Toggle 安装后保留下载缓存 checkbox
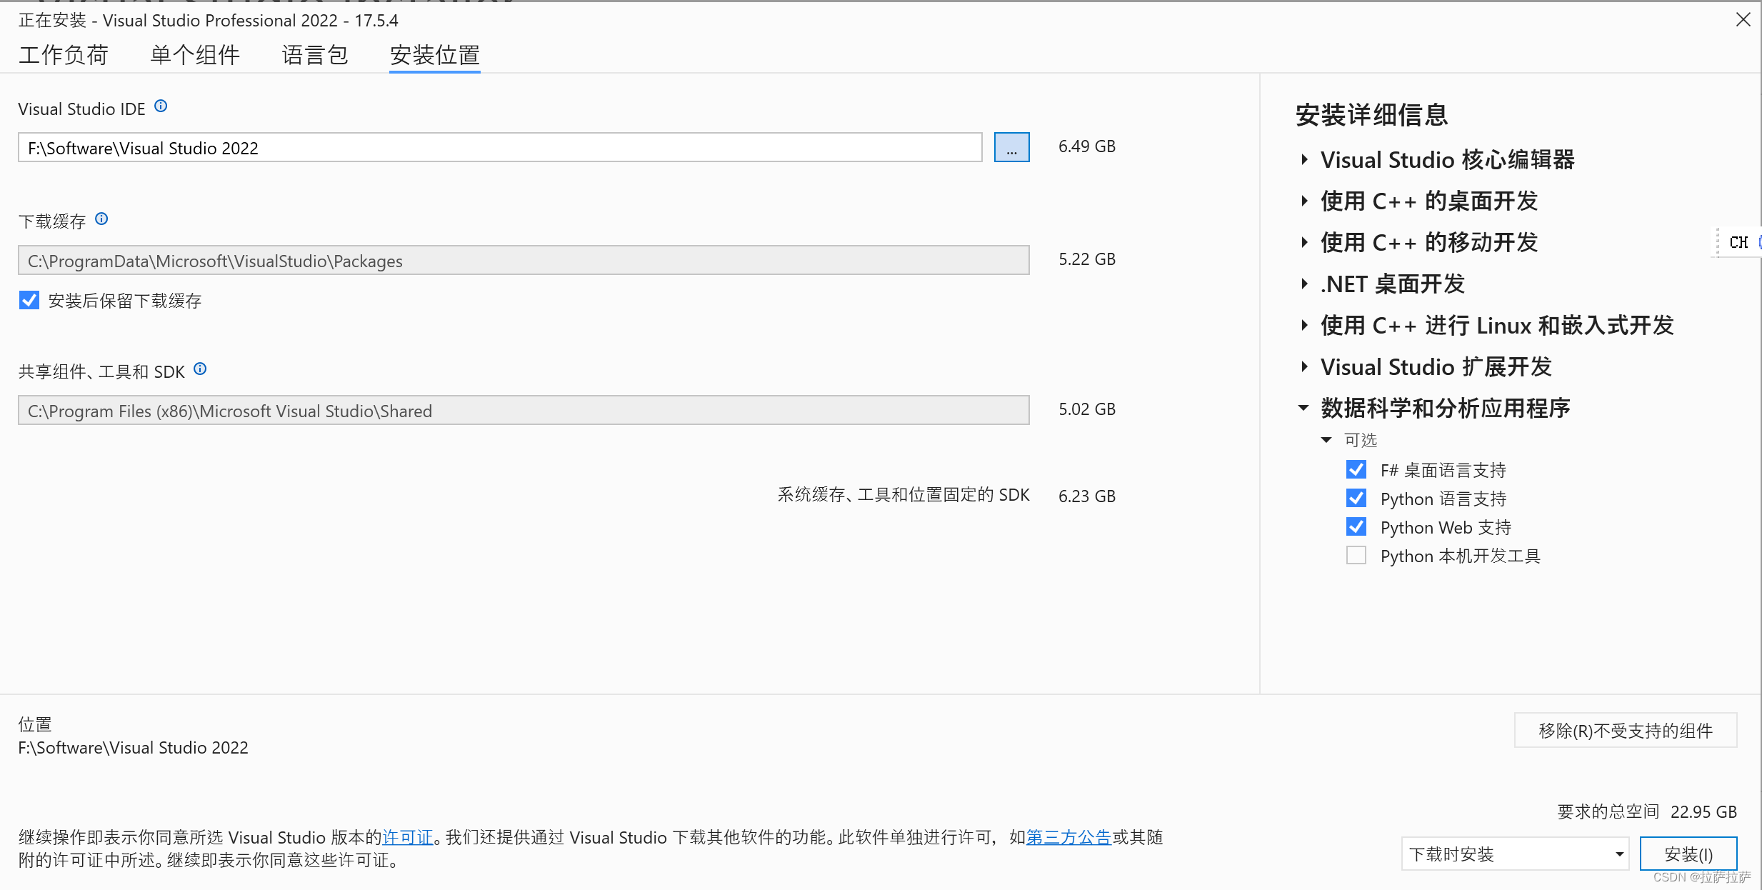 coord(29,300)
